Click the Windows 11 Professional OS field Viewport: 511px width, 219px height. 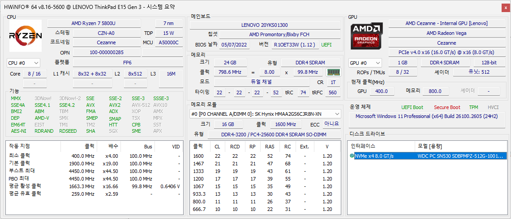pos(426,120)
